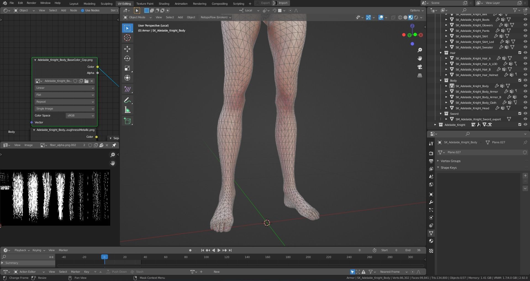Switch to the Animation workspace tab
This screenshot has width=530, height=281.
click(x=181, y=4)
